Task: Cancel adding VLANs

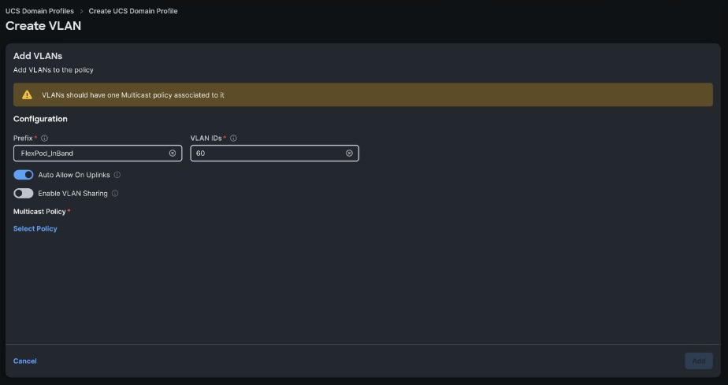Action: (25, 361)
